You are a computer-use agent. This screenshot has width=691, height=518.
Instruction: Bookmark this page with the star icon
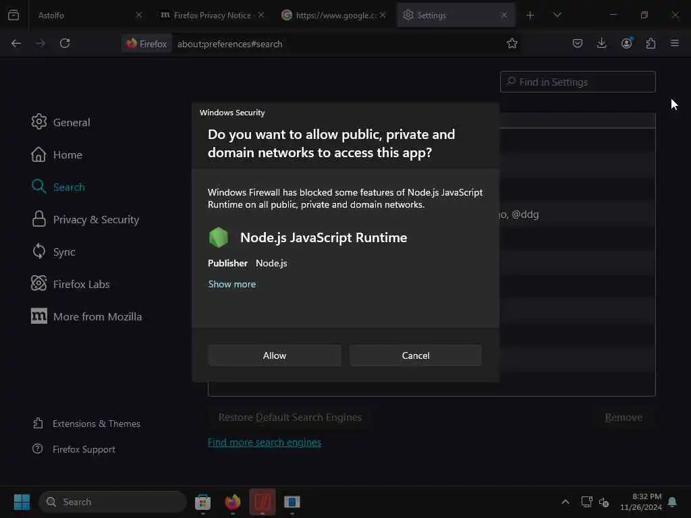512,43
